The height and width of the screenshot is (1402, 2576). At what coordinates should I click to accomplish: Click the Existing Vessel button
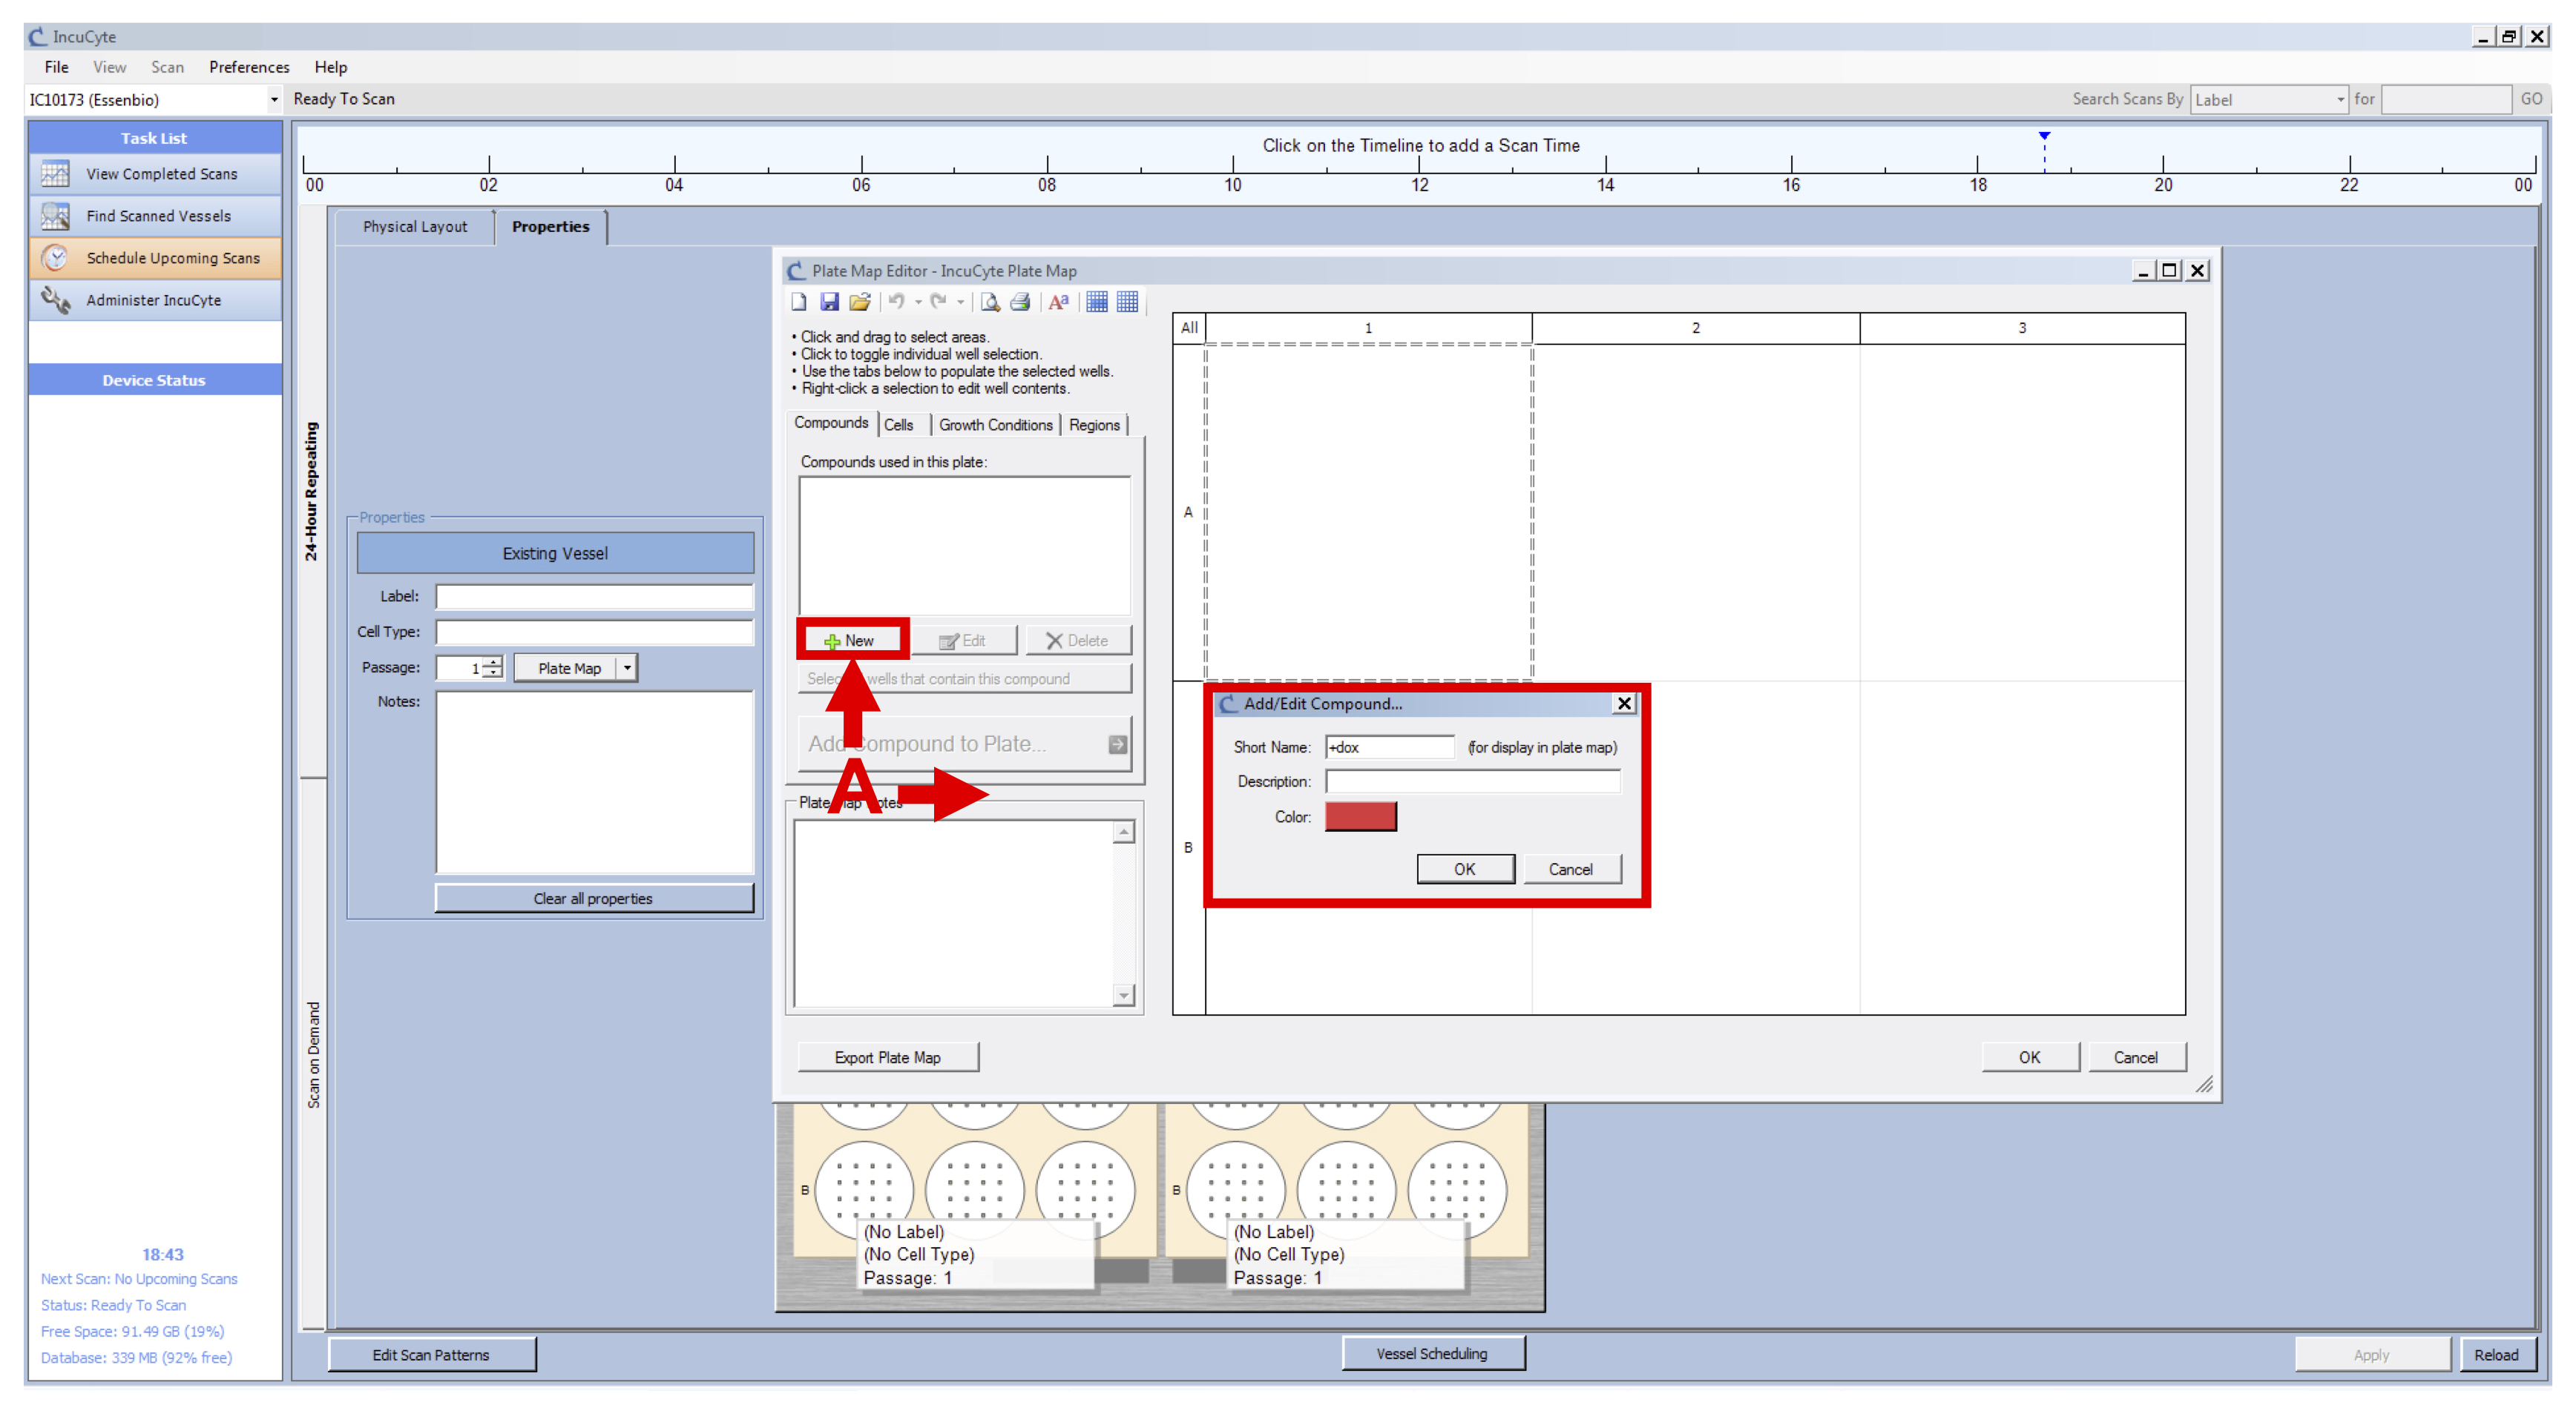(555, 554)
